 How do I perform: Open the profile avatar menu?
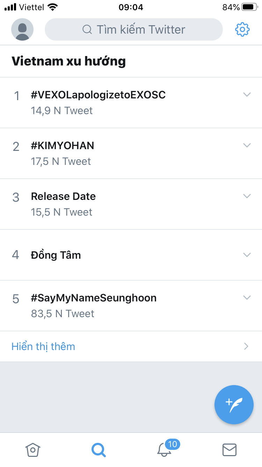(22, 29)
